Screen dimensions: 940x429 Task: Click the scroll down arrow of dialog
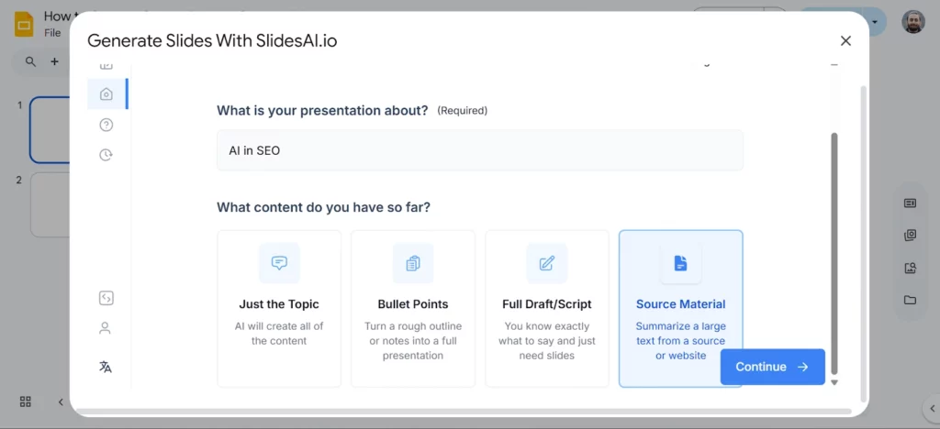point(834,382)
